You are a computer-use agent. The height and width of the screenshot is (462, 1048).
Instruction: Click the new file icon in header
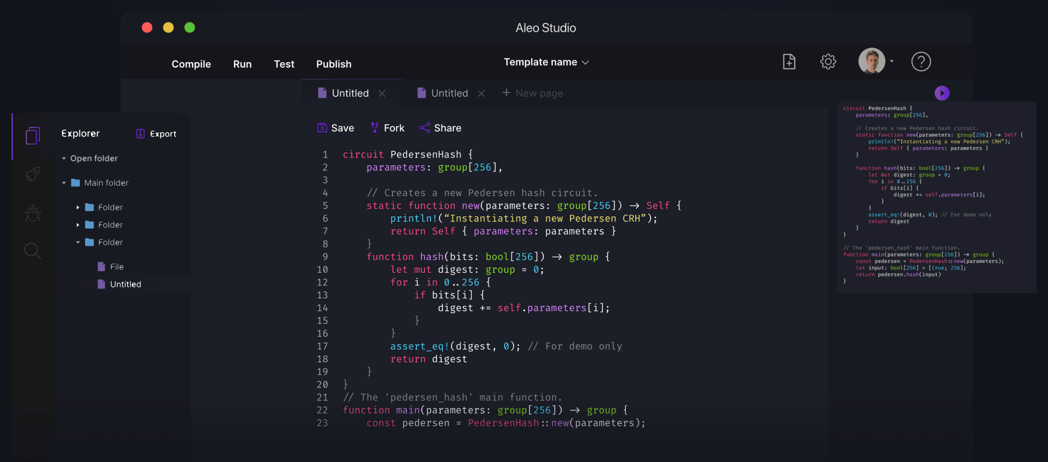(789, 62)
